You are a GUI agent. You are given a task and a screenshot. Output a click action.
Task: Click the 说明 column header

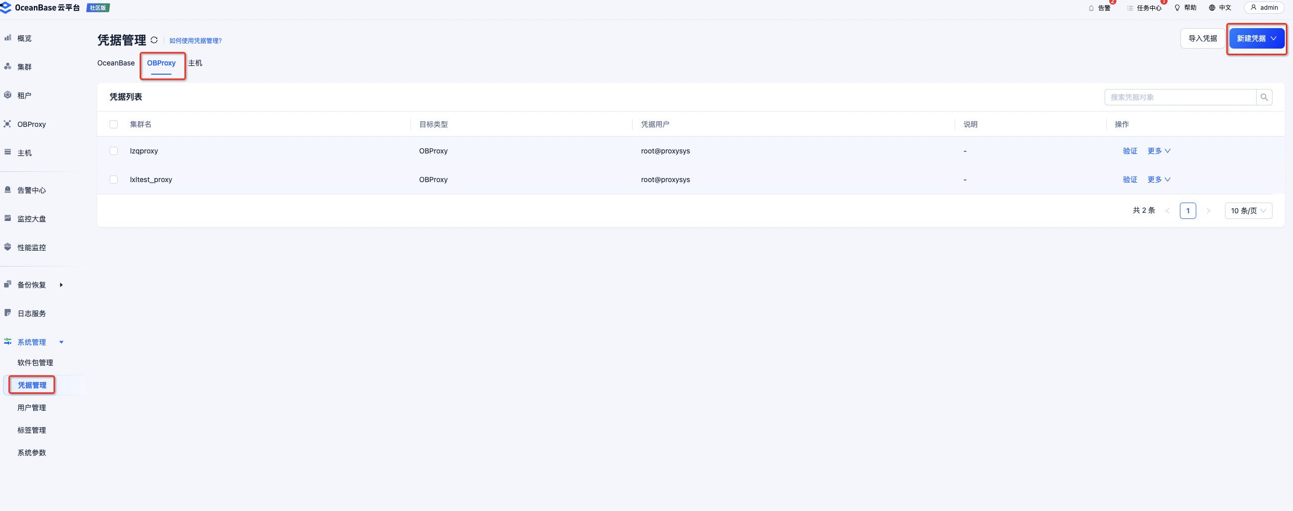971,124
